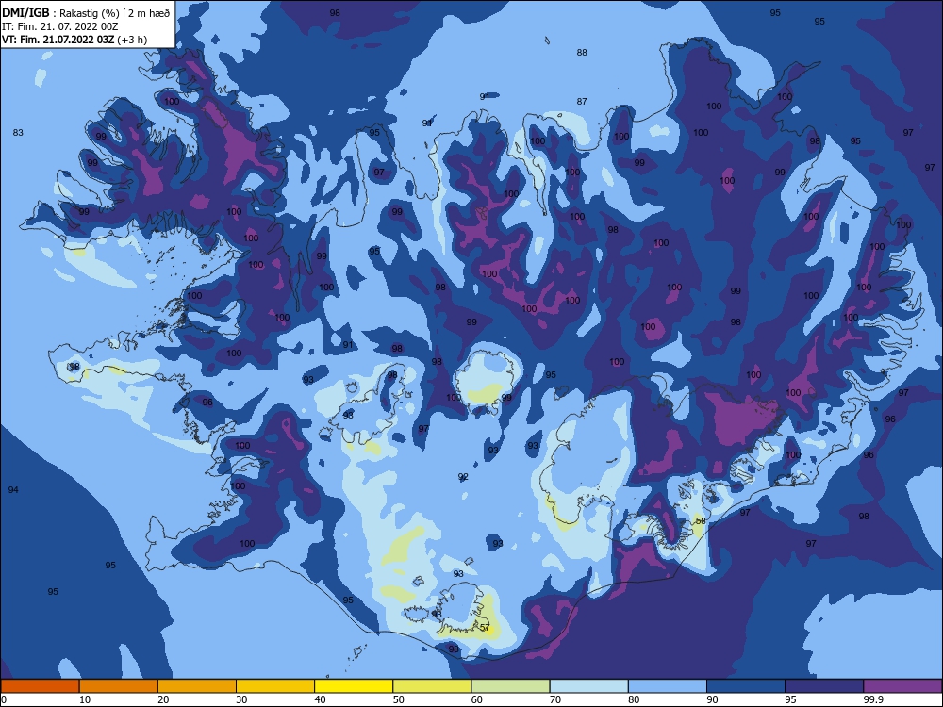The height and width of the screenshot is (707, 943).
Task: Click the '99.9' label under the colour bar
Action: [872, 699]
